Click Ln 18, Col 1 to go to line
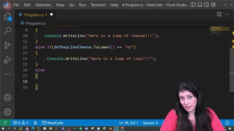Image resolution: width=234 pixels, height=131 pixels. (x=129, y=123)
